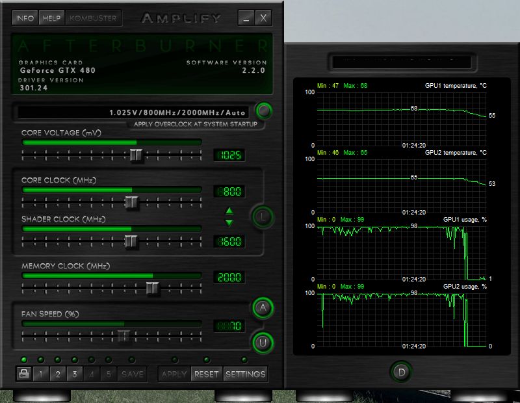
Task: Click the memory clock slider handle
Action: coord(153,287)
